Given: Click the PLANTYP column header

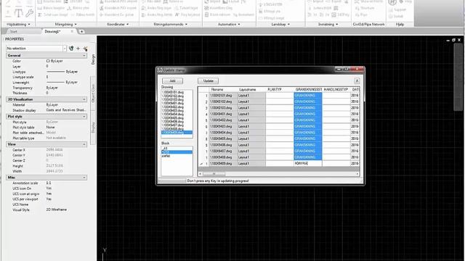Looking at the screenshot, I should point(280,89).
